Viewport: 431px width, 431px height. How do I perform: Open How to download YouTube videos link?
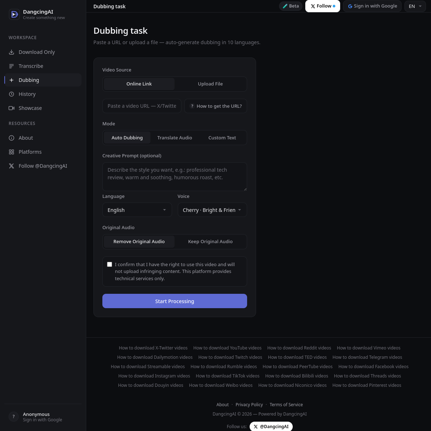click(x=227, y=348)
